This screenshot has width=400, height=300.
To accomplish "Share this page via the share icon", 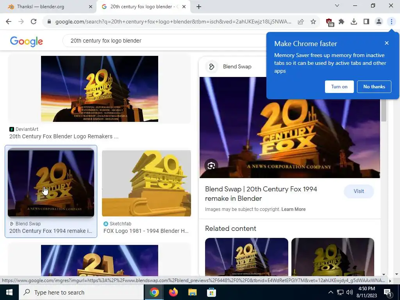I will (x=301, y=22).
